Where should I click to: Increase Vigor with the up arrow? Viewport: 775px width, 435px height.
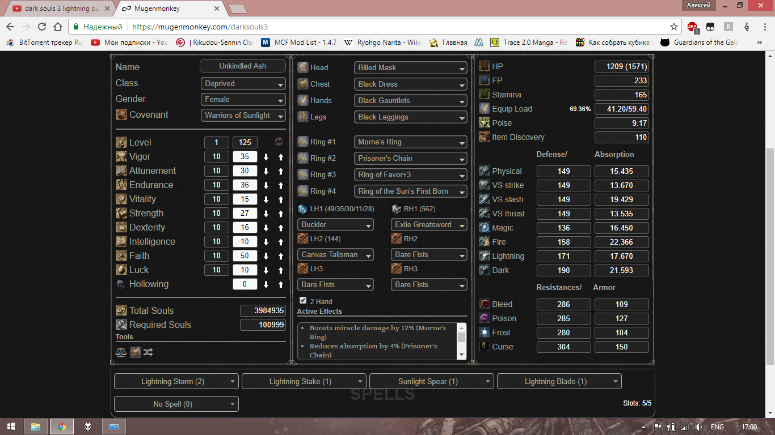pos(280,157)
